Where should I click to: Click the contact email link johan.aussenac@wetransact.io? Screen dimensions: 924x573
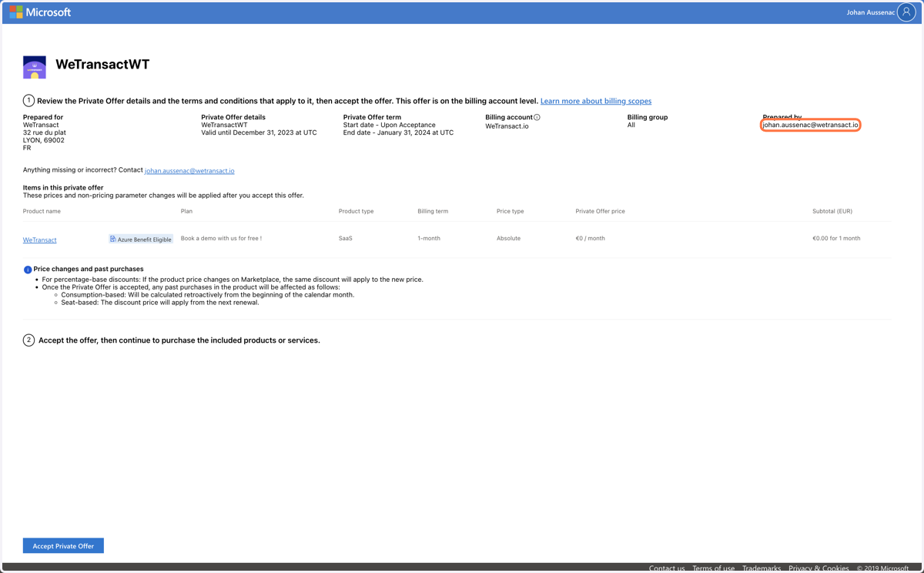(x=189, y=171)
